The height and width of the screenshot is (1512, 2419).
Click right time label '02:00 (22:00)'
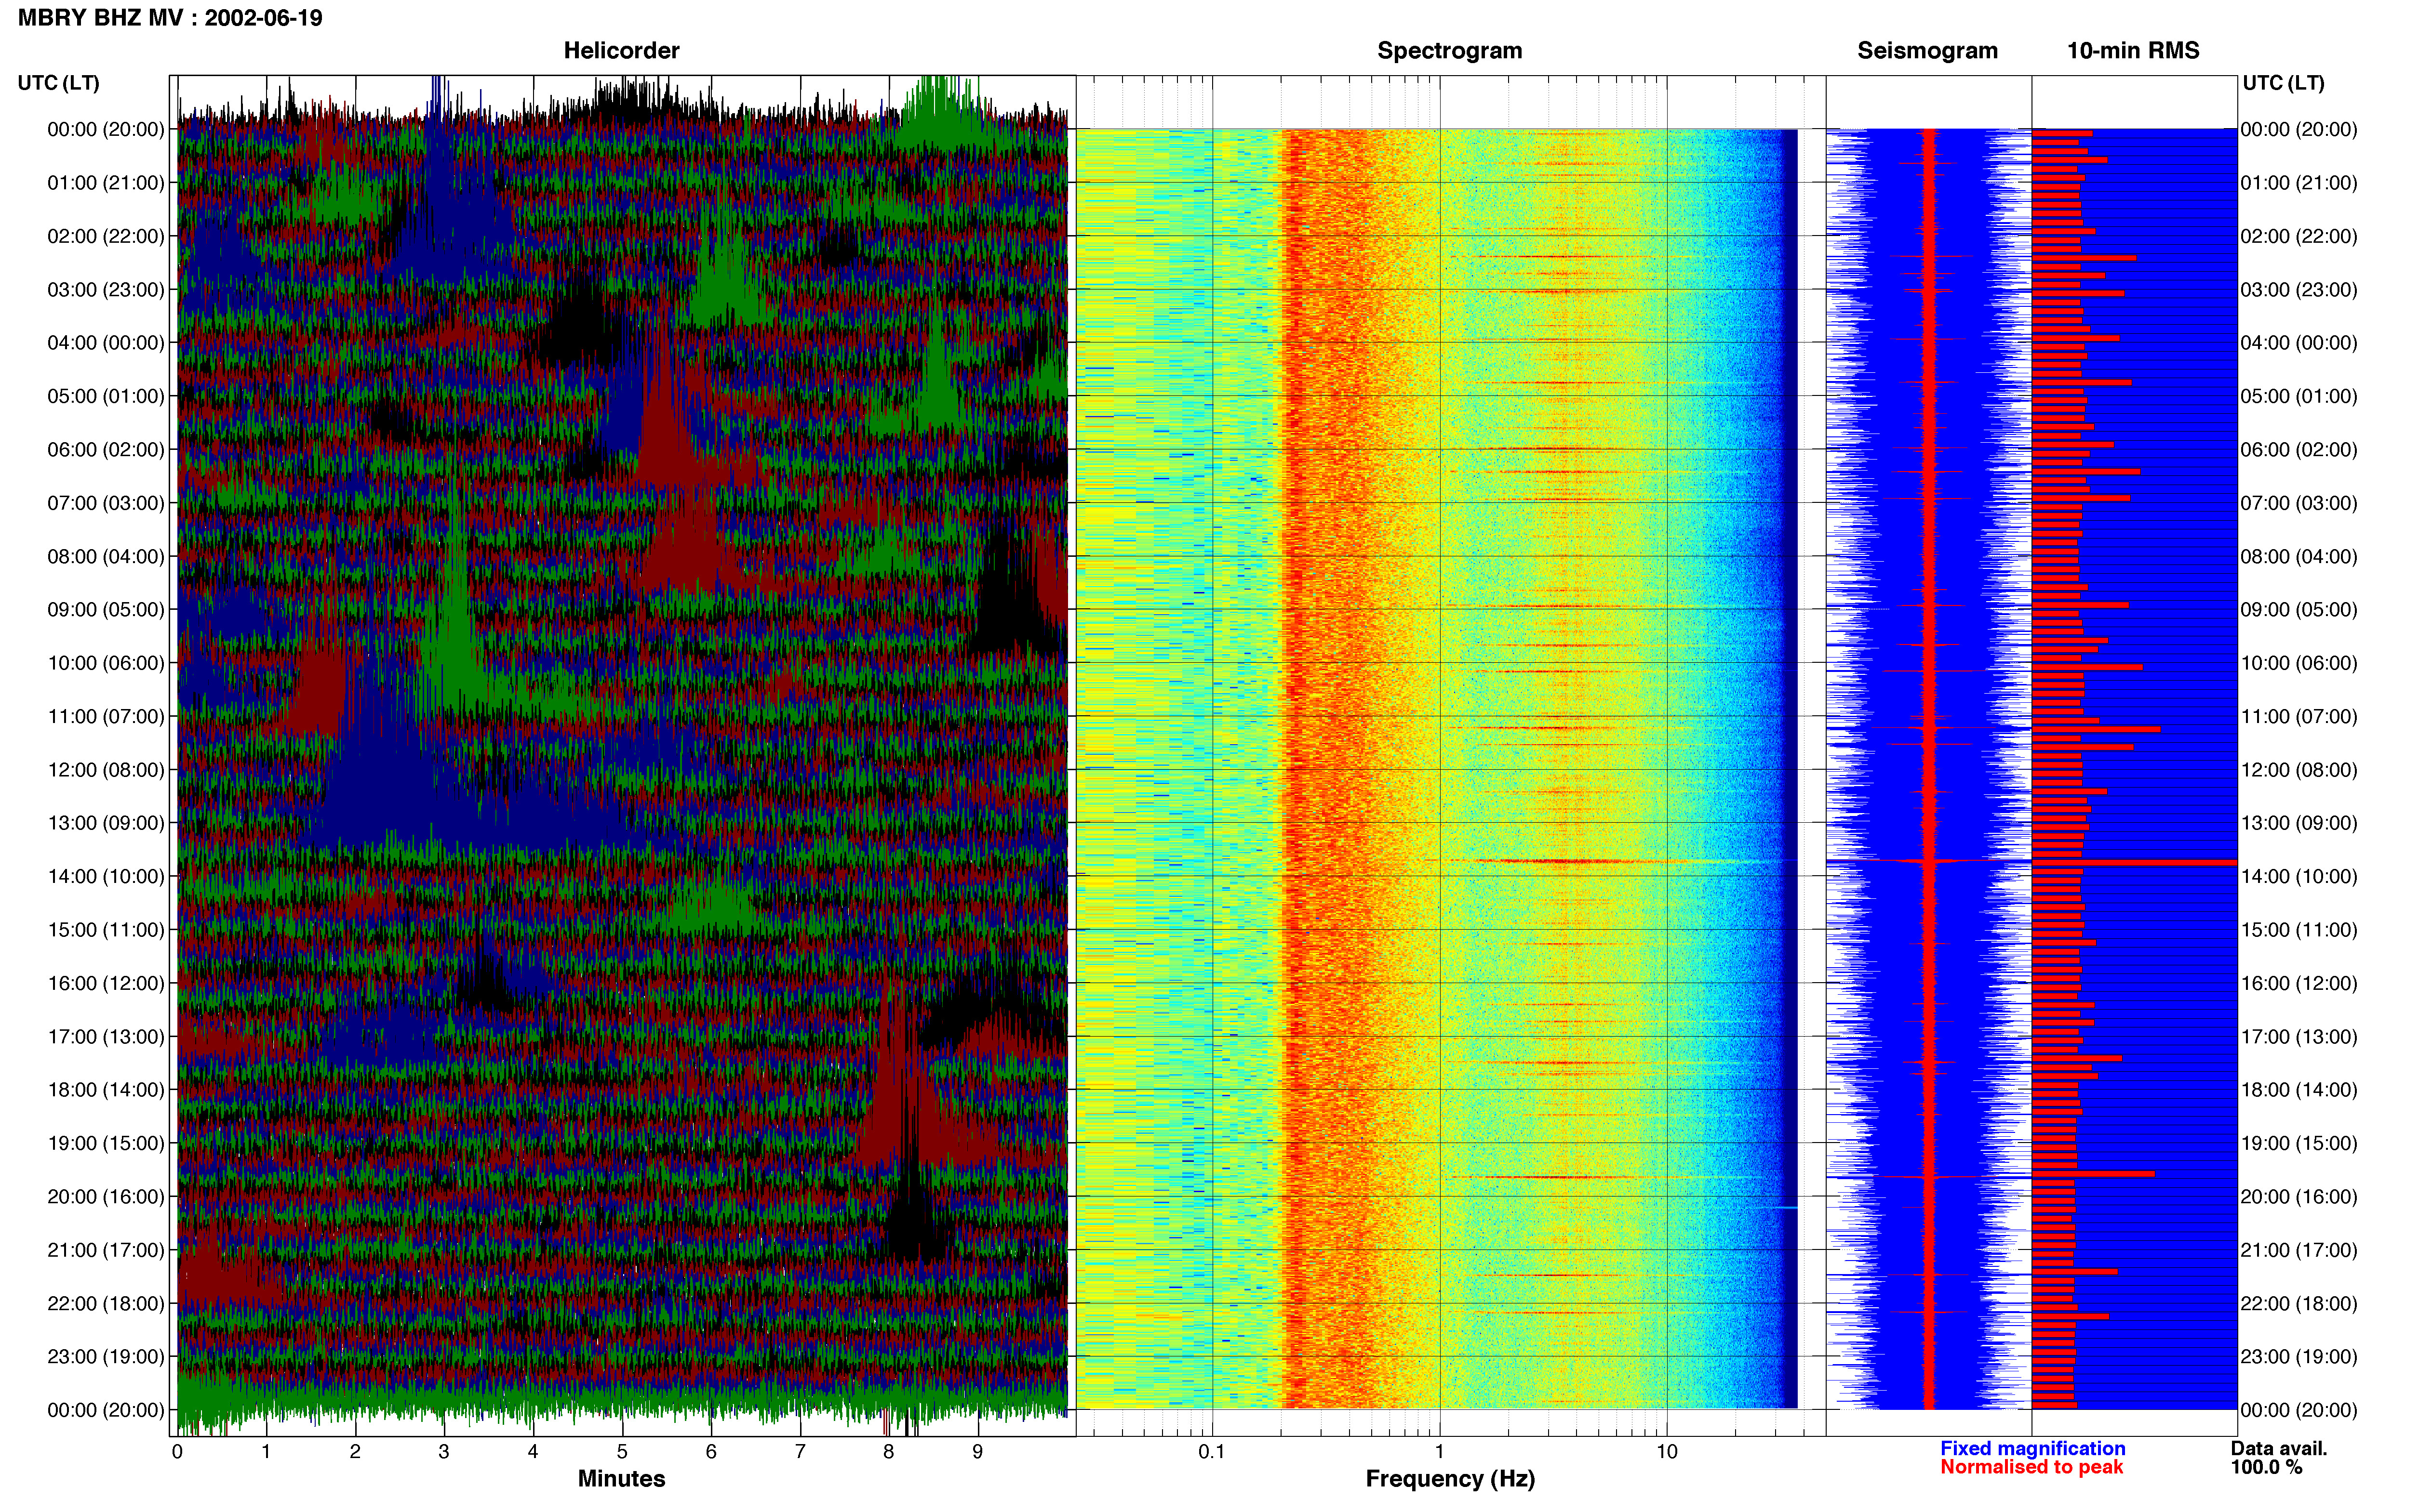[x=2299, y=236]
